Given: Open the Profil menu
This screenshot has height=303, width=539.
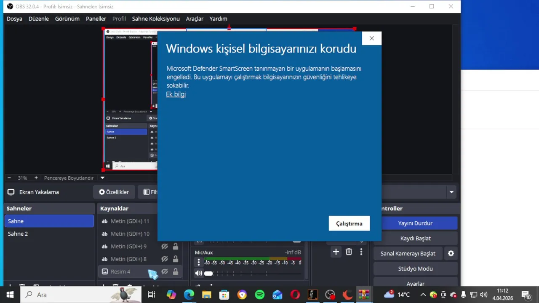Looking at the screenshot, I should pyautogui.click(x=119, y=19).
